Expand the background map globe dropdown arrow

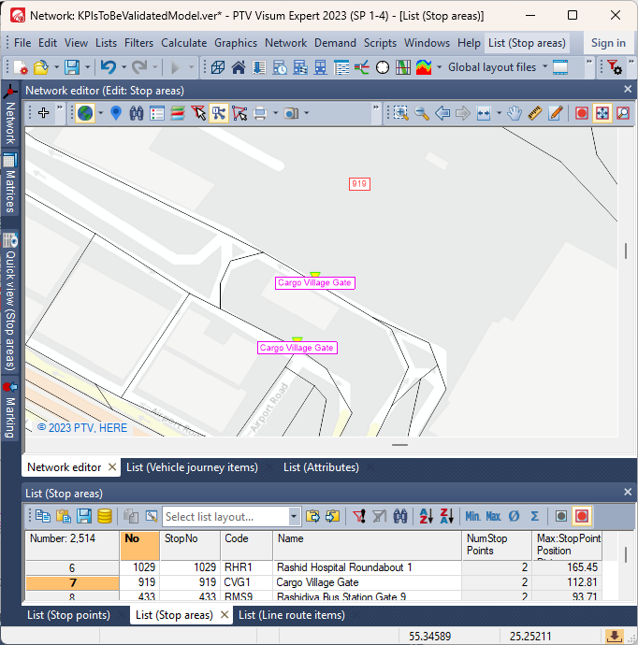click(x=100, y=113)
